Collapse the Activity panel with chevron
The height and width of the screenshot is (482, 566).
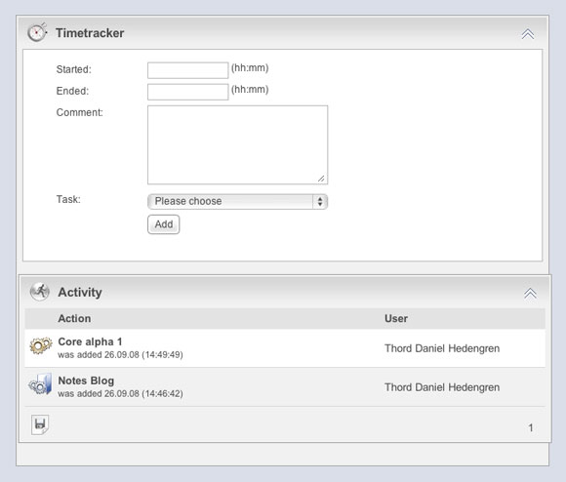tap(530, 294)
